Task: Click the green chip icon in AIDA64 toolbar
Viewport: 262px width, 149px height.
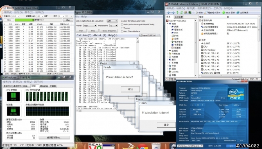Action: coord(190,13)
